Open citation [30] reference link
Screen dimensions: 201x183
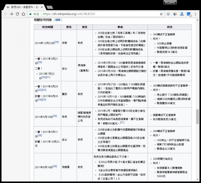[x=44, y=77]
